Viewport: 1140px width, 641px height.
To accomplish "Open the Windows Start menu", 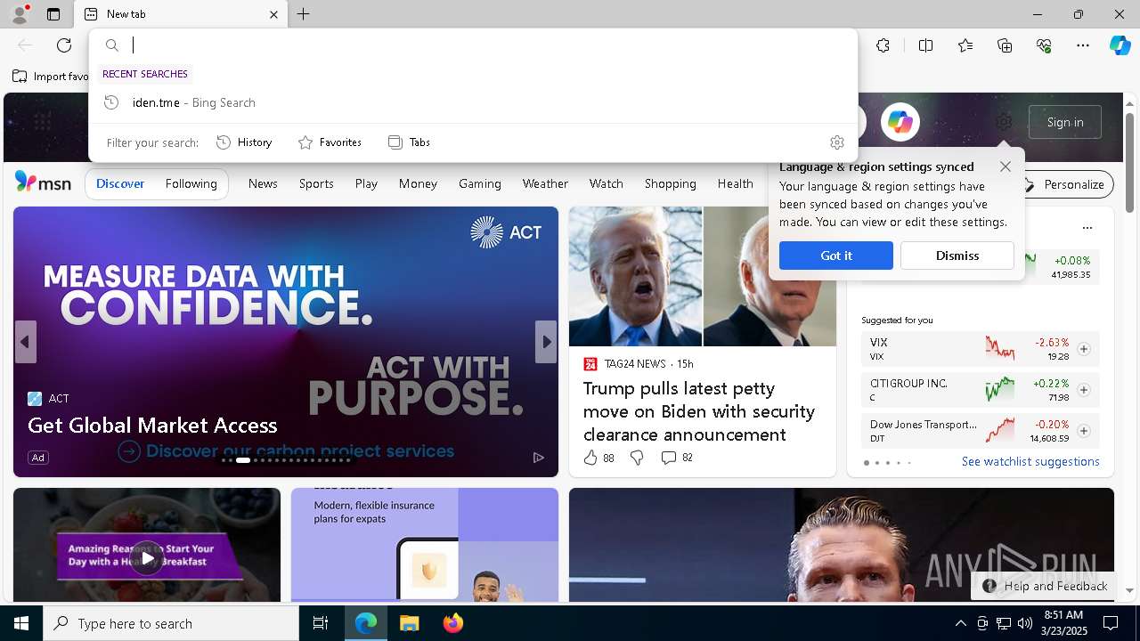I will click(21, 623).
